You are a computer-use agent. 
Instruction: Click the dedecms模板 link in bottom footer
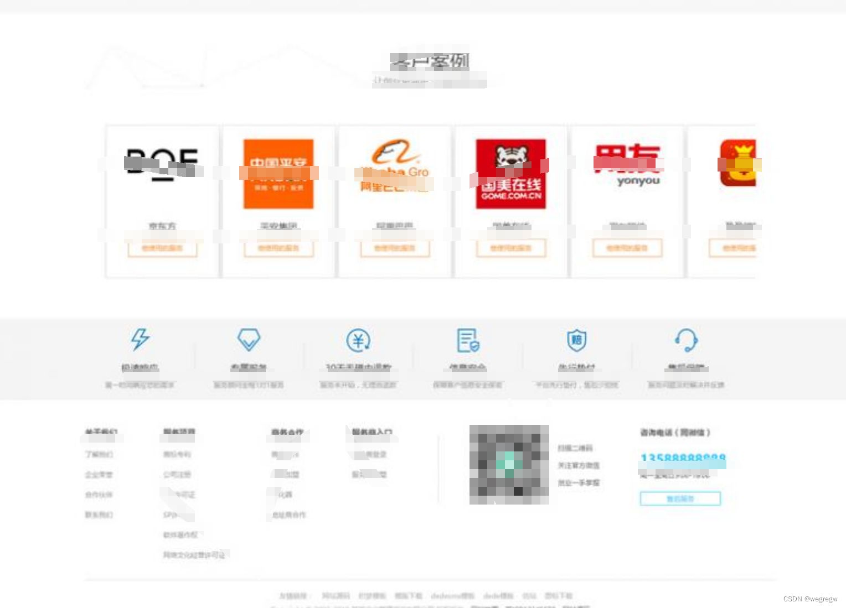[453, 596]
